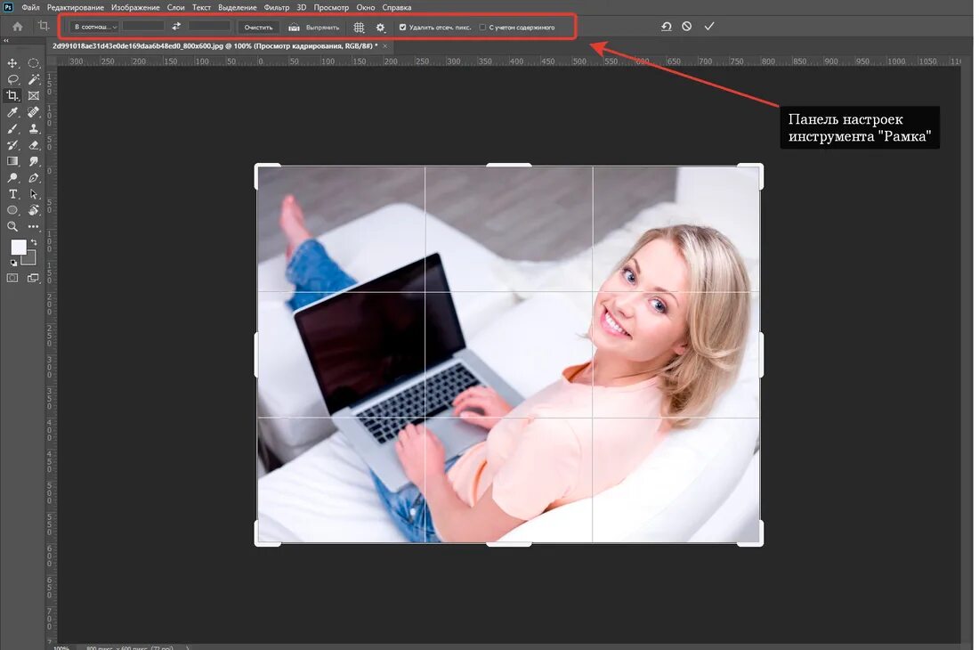Open crop tool preset picker icon

[x=43, y=26]
